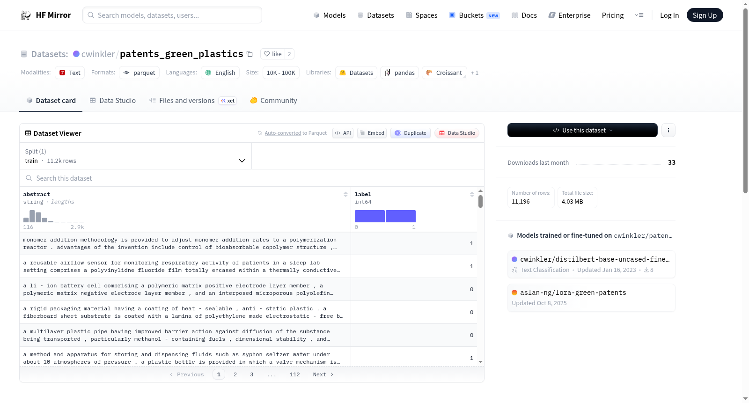Select the row starting 'monomer addition methodology'

(x=248, y=243)
